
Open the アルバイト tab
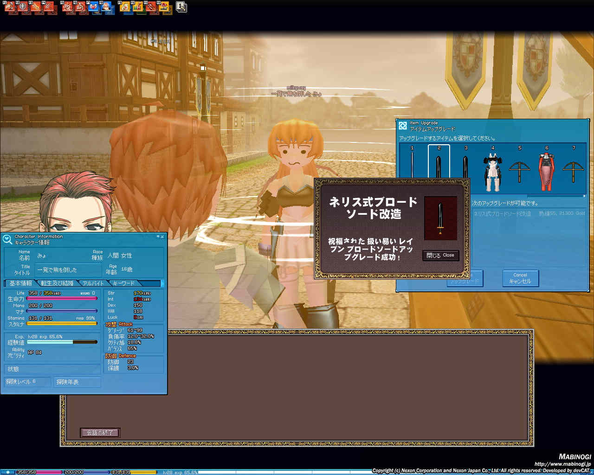point(94,283)
